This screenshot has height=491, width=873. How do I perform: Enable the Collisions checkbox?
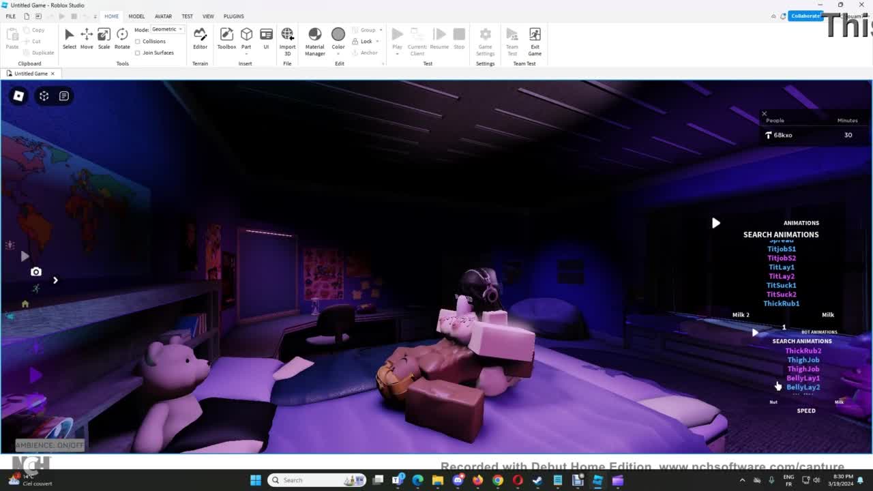pyautogui.click(x=138, y=42)
